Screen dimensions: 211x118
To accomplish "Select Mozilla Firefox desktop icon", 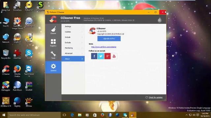I will [x=17, y=71].
